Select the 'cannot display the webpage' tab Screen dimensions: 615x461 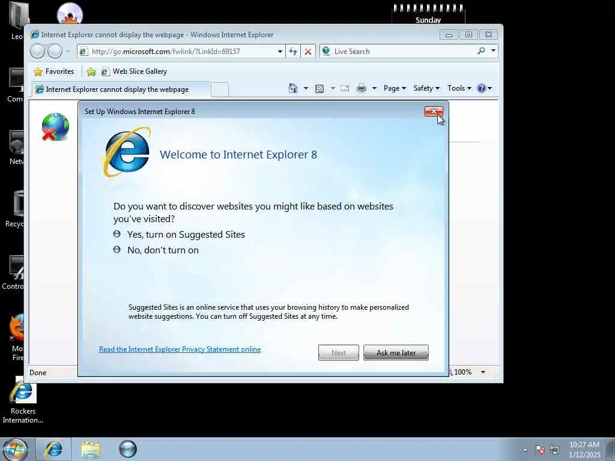pos(121,89)
